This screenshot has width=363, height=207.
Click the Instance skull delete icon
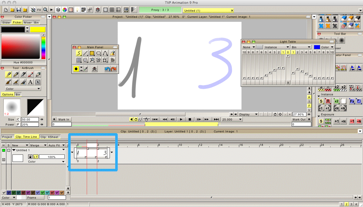pos(328,101)
